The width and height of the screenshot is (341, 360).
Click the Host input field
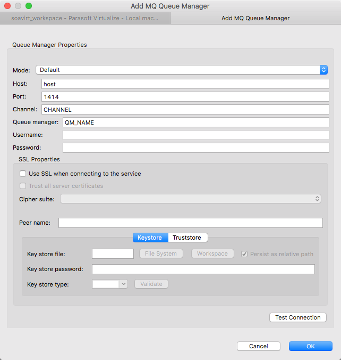coord(185,84)
